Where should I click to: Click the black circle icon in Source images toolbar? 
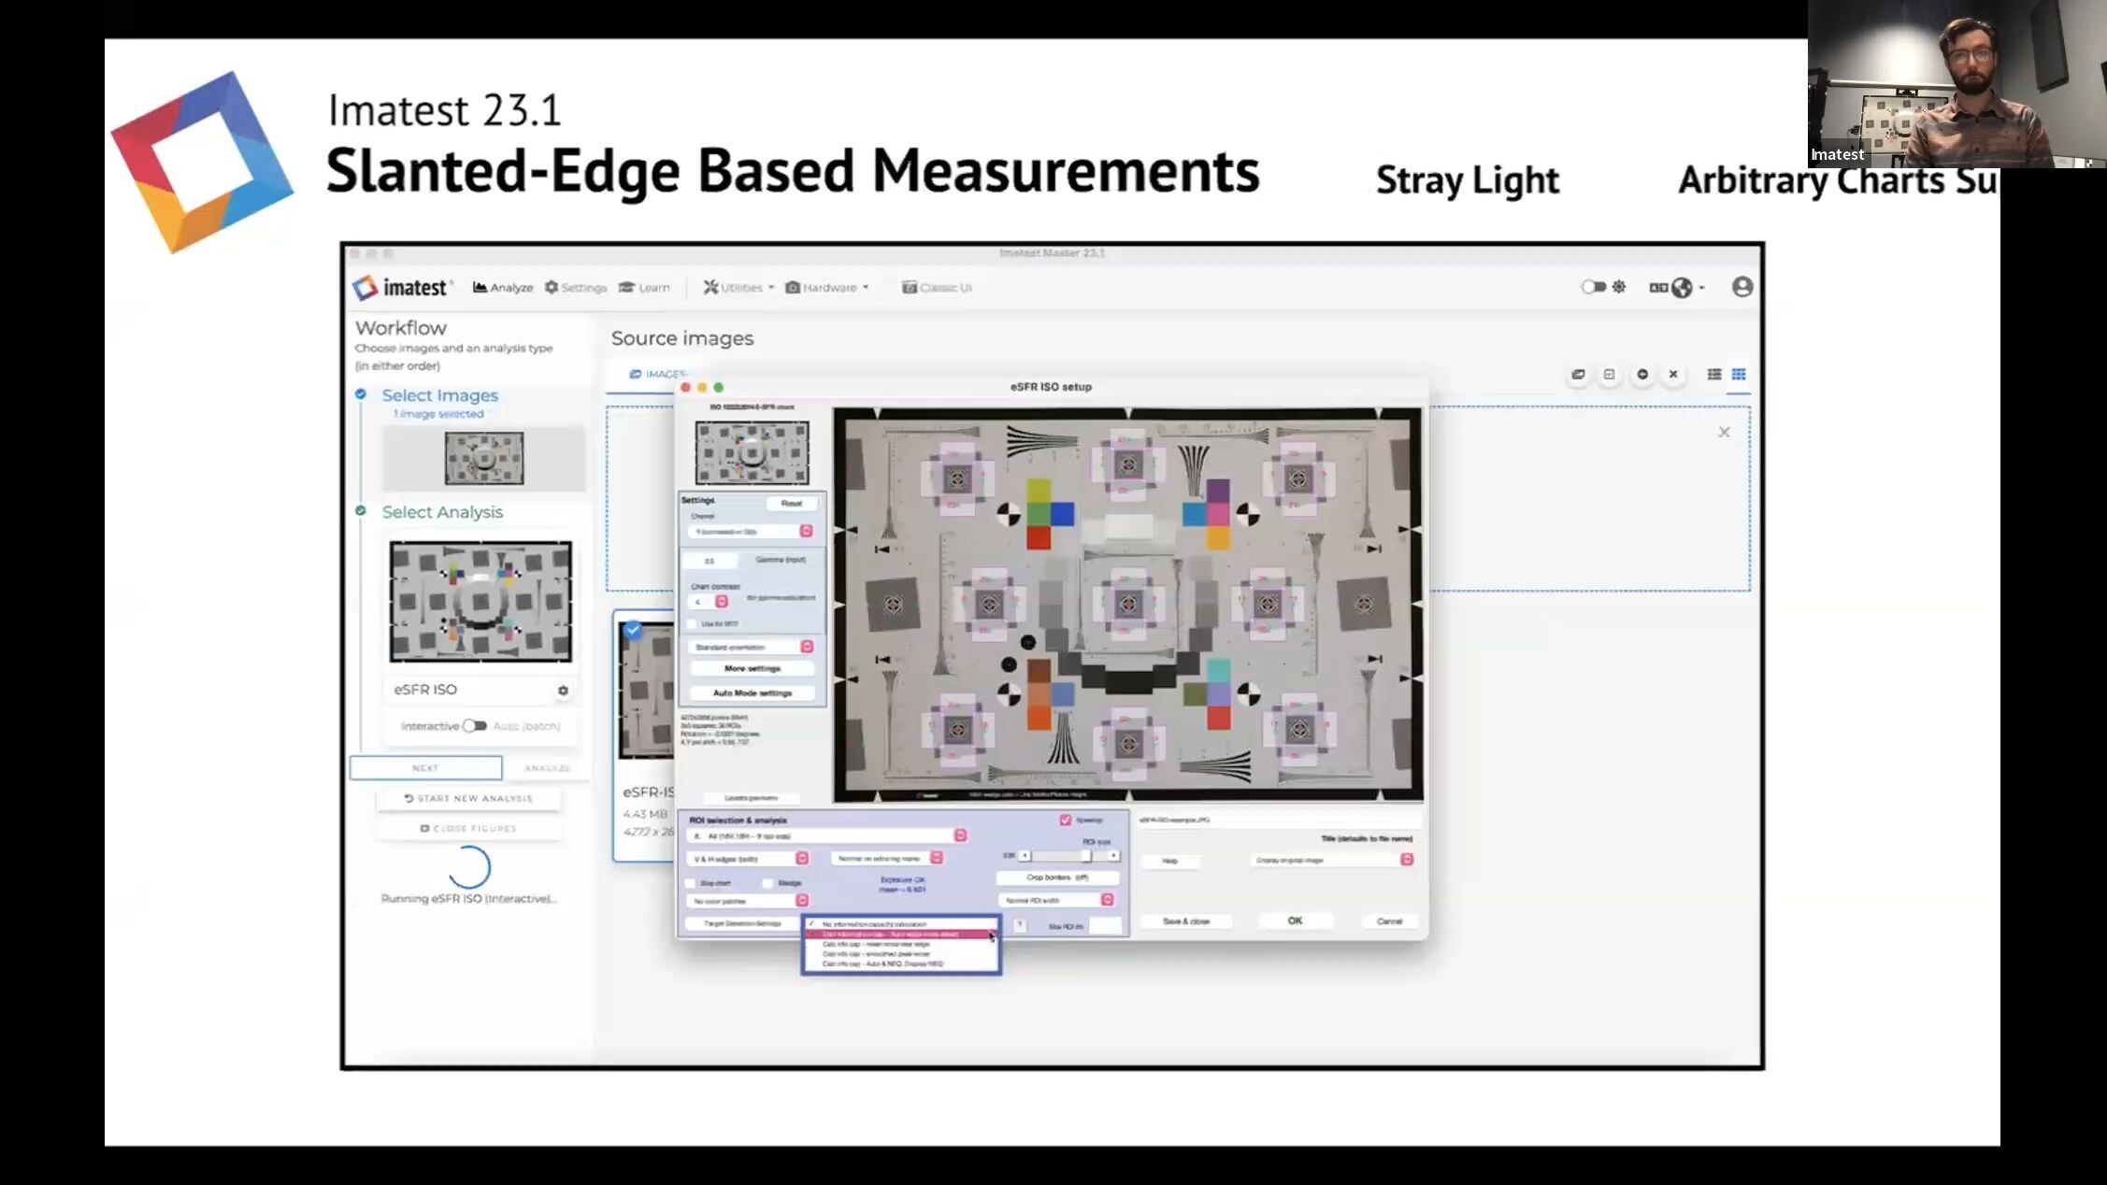click(x=1641, y=374)
